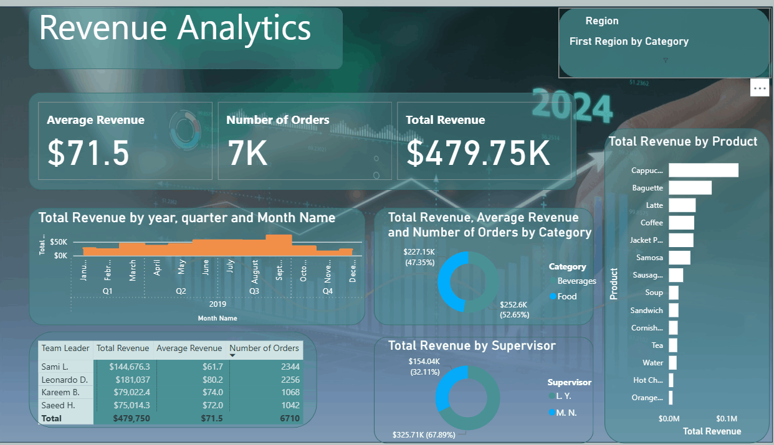This screenshot has height=445, width=774.
Task: Click the Water bar in the product chart
Action: 672,362
